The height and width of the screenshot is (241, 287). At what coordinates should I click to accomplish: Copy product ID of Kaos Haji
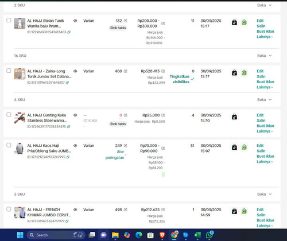pyautogui.click(x=68, y=157)
